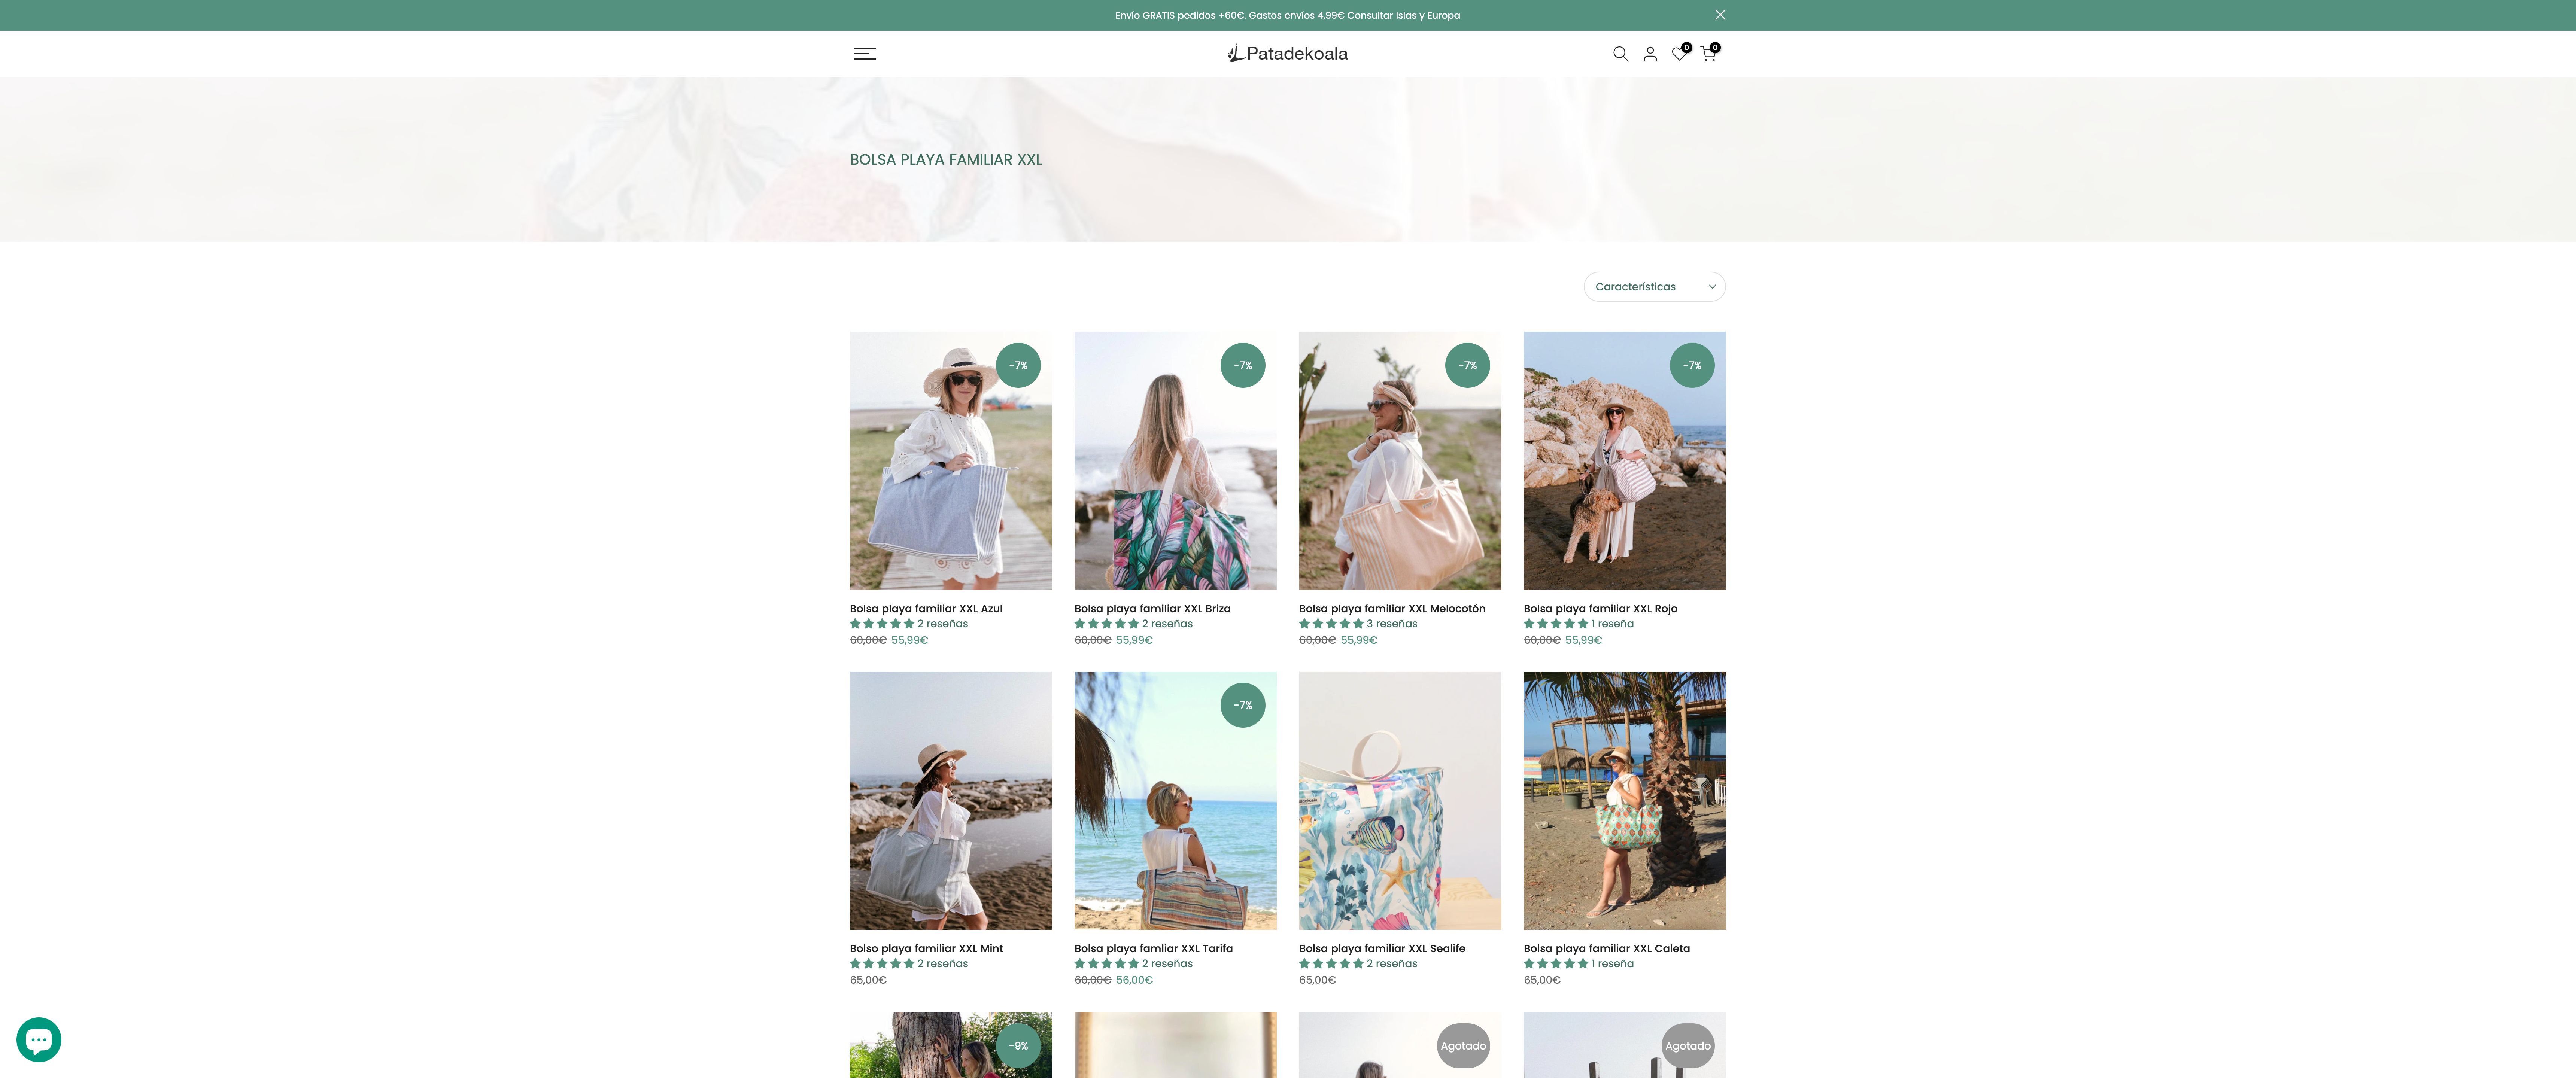Click the star rating of XXL Rojo
Viewport: 2576px width, 1078px height.
click(1556, 624)
